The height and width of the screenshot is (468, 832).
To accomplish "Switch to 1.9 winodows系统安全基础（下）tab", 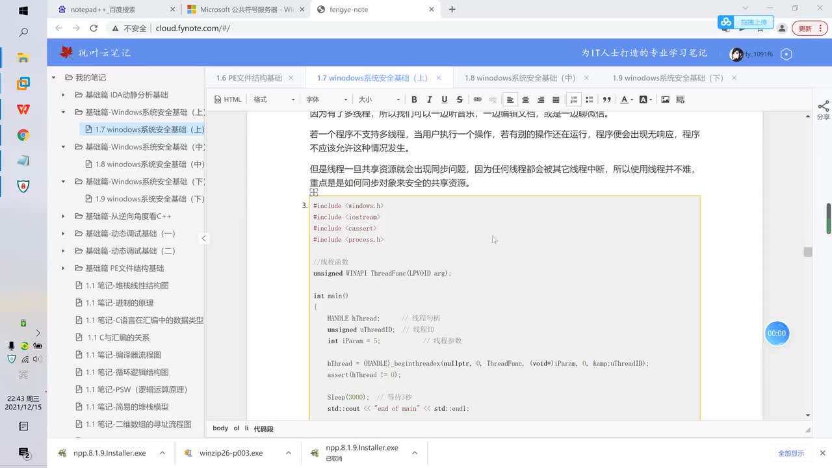I will pos(668,78).
